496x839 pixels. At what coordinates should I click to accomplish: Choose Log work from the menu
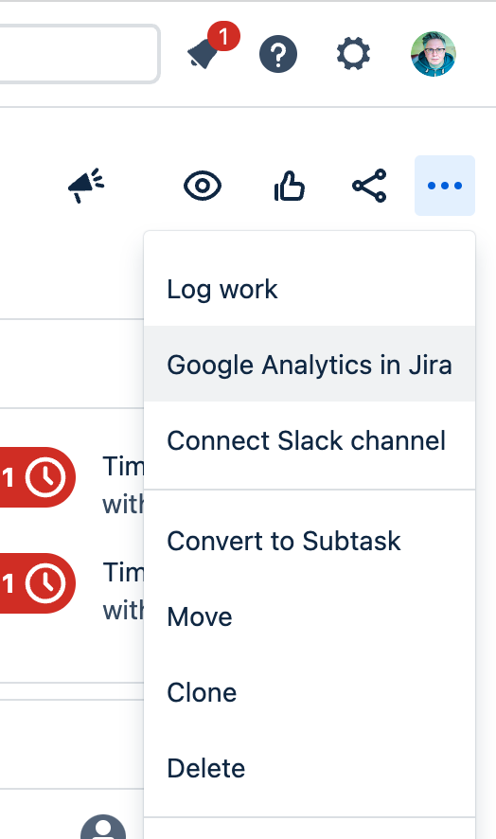310,289
